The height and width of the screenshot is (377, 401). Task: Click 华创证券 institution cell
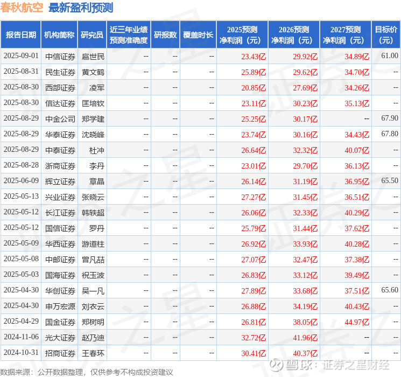[x=60, y=291]
